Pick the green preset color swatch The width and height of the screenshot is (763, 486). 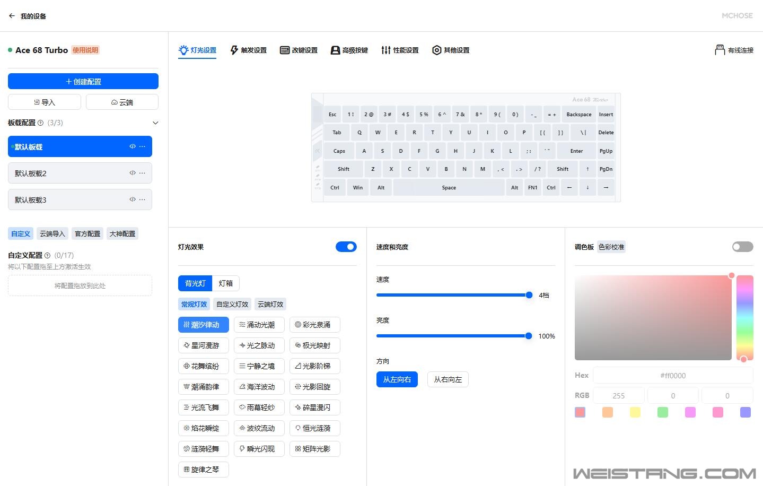point(662,412)
